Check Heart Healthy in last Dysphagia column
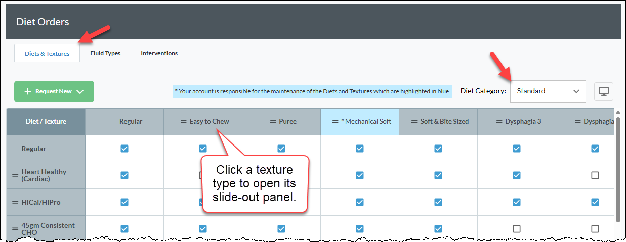The height and width of the screenshot is (242, 626). 595,175
